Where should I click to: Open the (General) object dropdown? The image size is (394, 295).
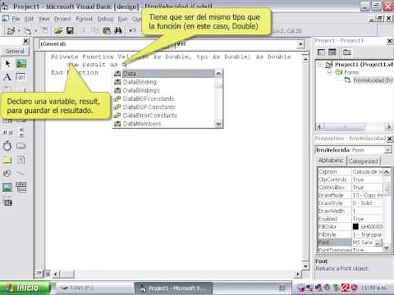click(107, 44)
